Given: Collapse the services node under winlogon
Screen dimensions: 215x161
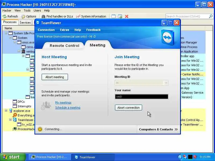Looking at the screenshot, I should point(23,56).
